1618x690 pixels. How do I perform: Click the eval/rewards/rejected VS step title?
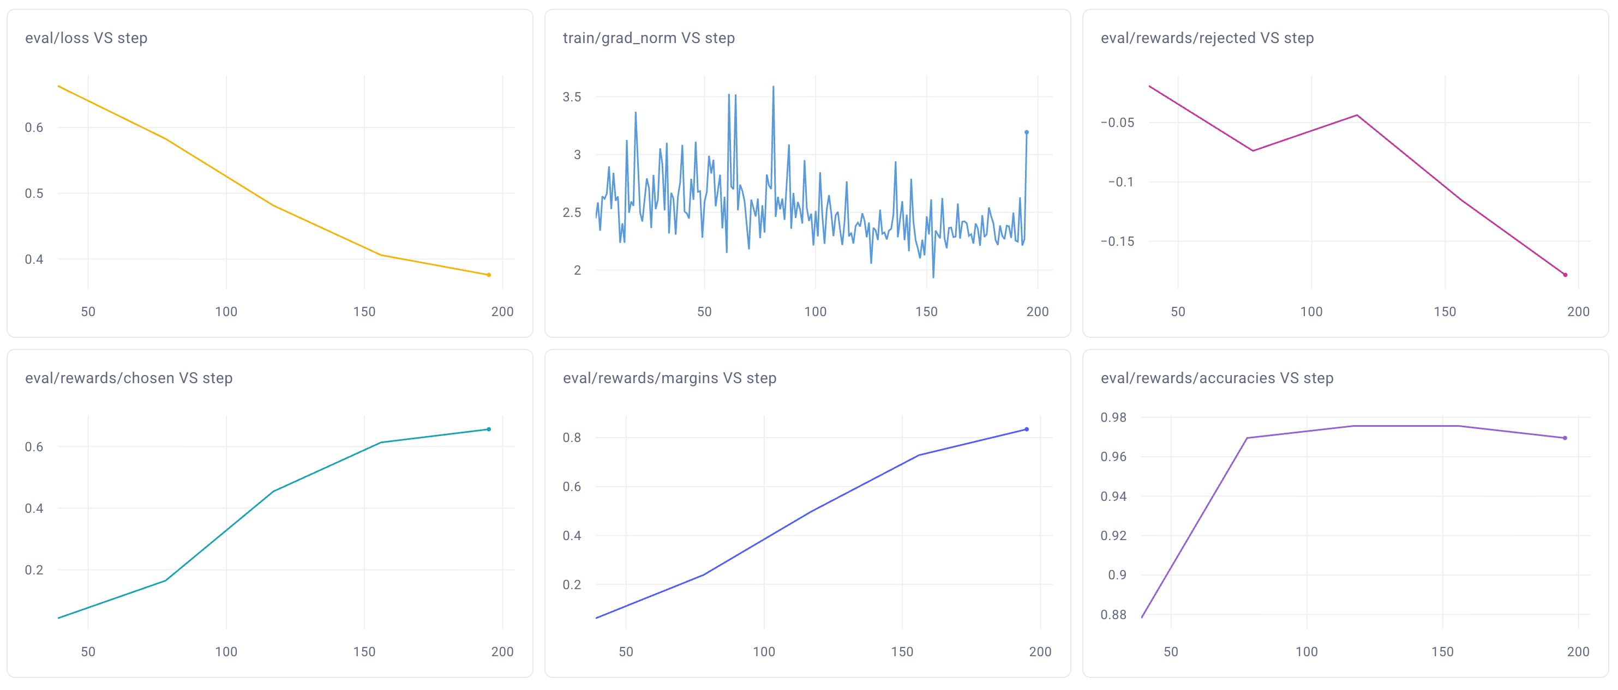1207,38
